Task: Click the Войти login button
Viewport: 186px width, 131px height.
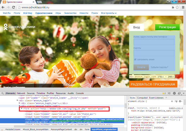Action: coord(141,67)
